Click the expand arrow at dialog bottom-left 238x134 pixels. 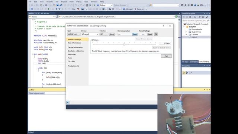pos(68,102)
